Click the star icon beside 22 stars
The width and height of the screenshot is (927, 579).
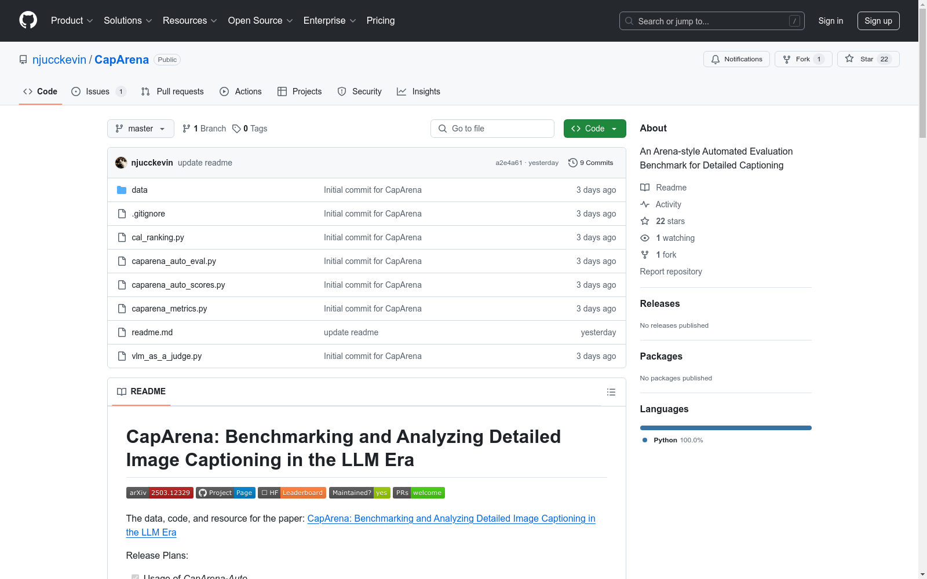tap(645, 221)
